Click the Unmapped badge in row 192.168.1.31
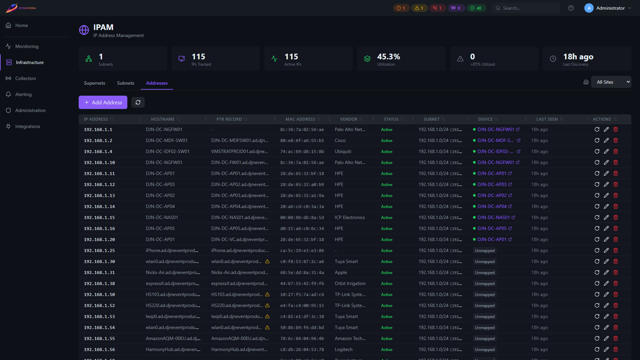Image resolution: width=640 pixels, height=360 pixels. (x=485, y=272)
